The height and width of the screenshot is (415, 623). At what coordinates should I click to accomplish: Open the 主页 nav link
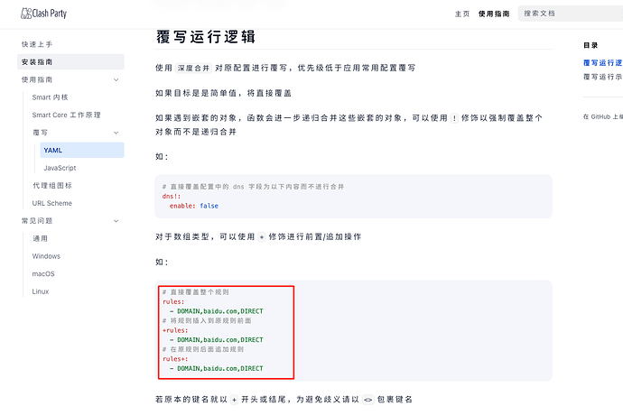462,14
